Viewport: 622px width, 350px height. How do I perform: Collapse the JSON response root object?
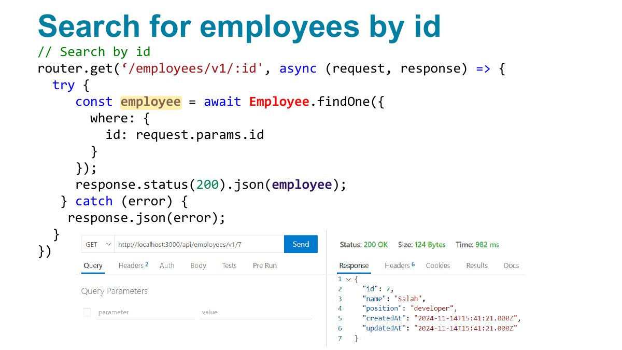348,279
